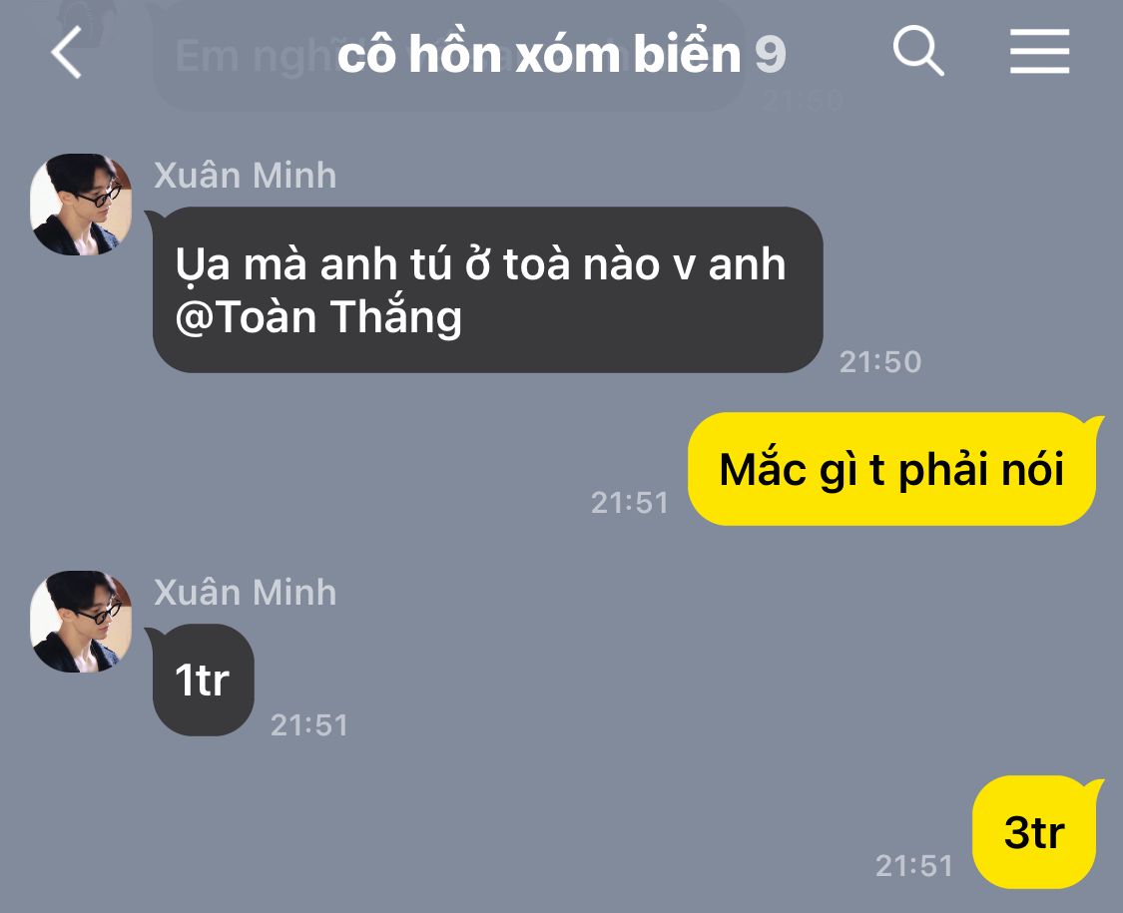Tap the faded 21:50 timestamp under the header
This screenshot has width=1123, height=913.
click(803, 99)
